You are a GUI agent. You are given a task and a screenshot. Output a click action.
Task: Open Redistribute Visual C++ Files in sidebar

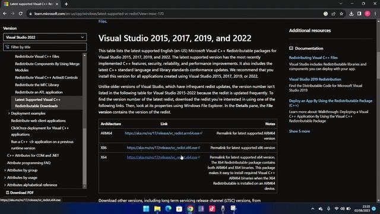pyautogui.click(x=37, y=56)
